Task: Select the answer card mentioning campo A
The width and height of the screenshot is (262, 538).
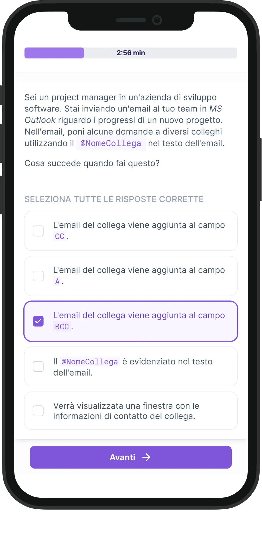Action: (x=131, y=276)
